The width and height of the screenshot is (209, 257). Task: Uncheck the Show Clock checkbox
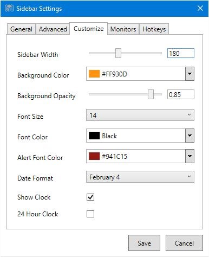pos(90,197)
